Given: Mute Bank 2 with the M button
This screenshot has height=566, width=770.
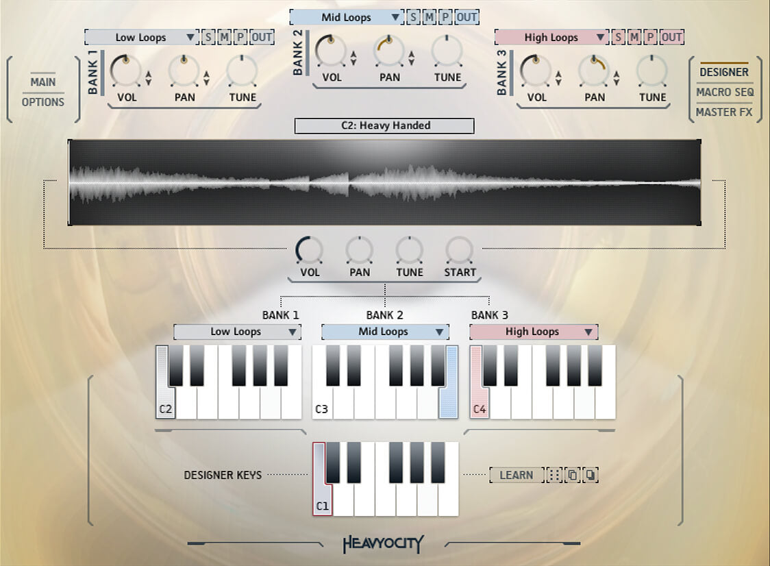Looking at the screenshot, I should point(430,17).
